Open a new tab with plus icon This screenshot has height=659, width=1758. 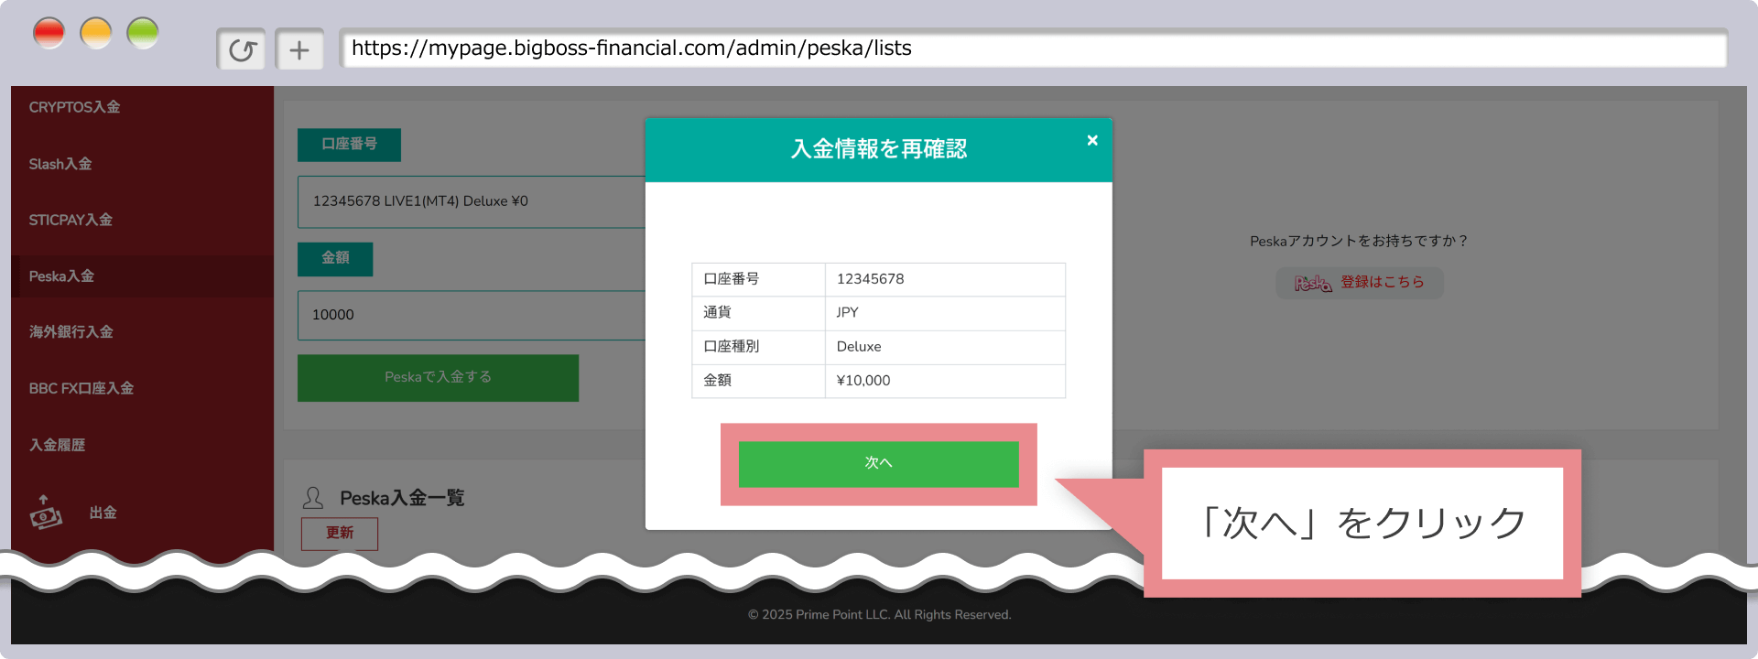(299, 49)
